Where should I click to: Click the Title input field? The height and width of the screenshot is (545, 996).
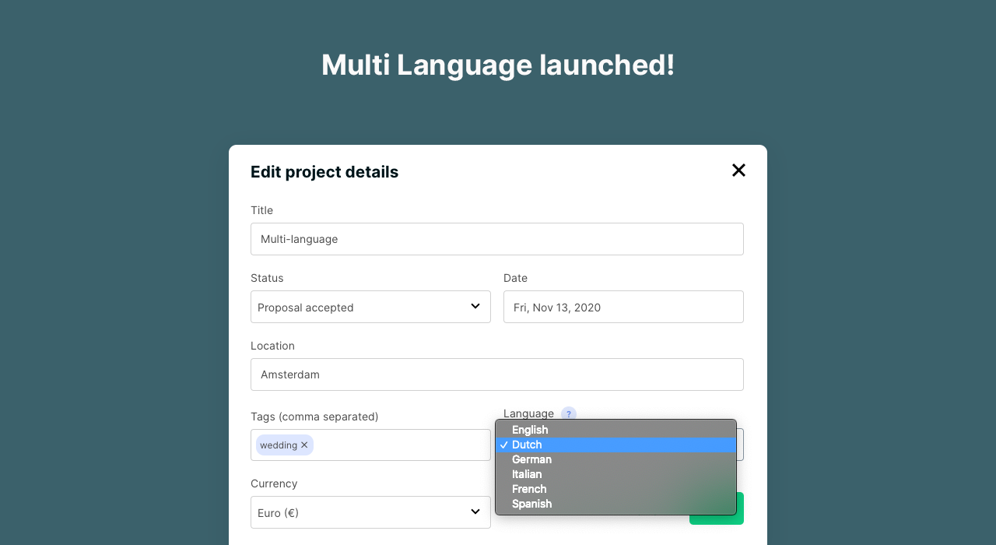(497, 239)
